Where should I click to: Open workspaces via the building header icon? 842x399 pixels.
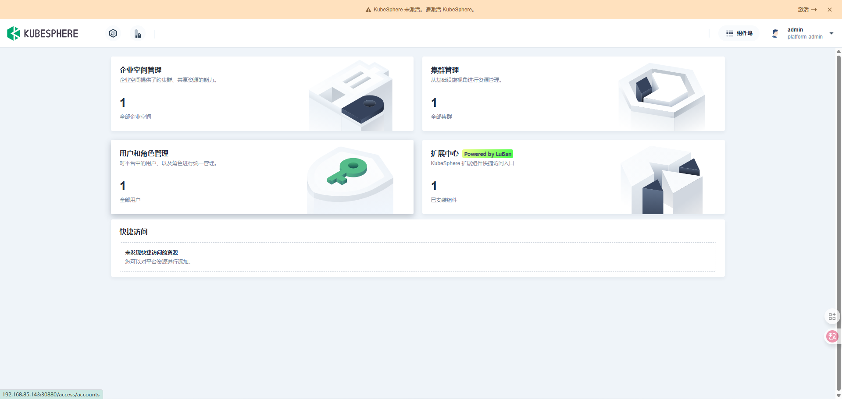[138, 33]
